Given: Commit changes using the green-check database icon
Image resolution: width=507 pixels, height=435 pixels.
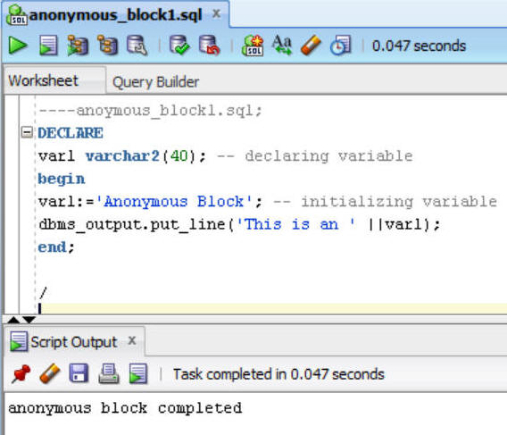Looking at the screenshot, I should tap(179, 45).
